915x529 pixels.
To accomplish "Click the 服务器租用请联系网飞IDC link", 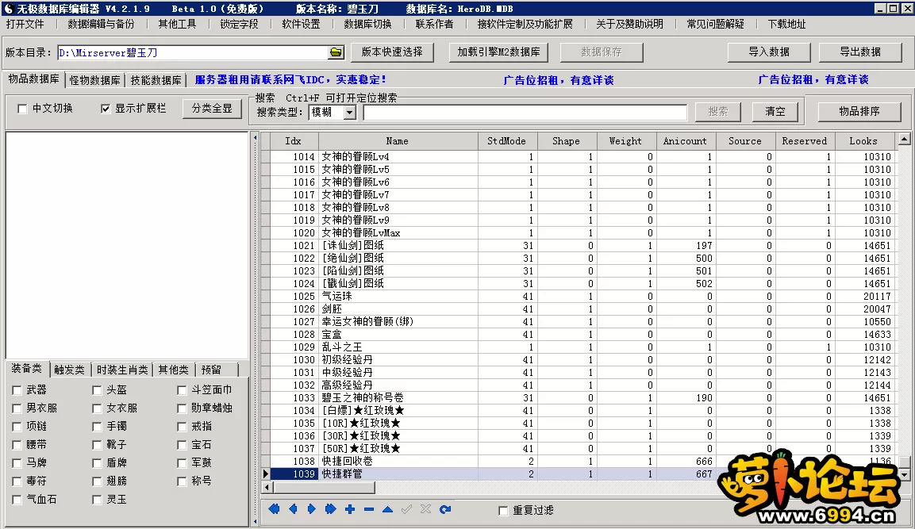I will 290,80.
